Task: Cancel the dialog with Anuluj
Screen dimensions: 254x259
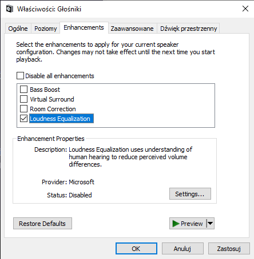Action: pyautogui.click(x=182, y=249)
